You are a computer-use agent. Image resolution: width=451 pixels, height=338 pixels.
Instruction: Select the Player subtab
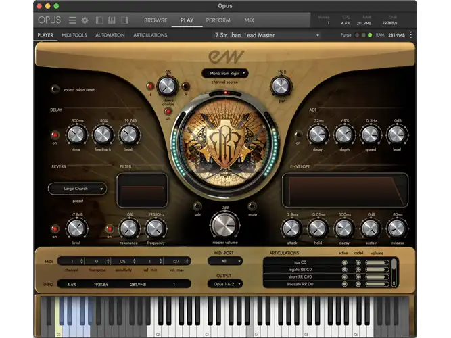(45, 35)
